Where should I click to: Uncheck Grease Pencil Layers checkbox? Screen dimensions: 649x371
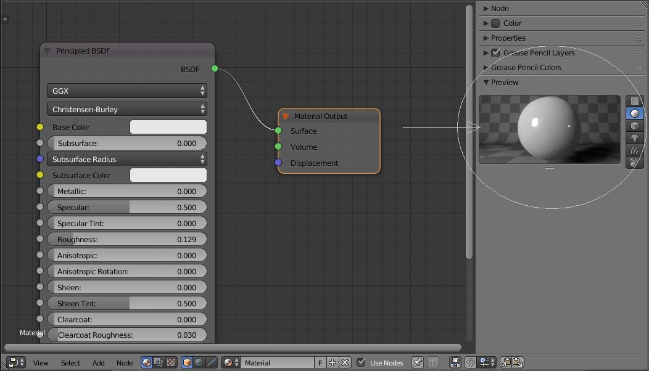coord(495,52)
